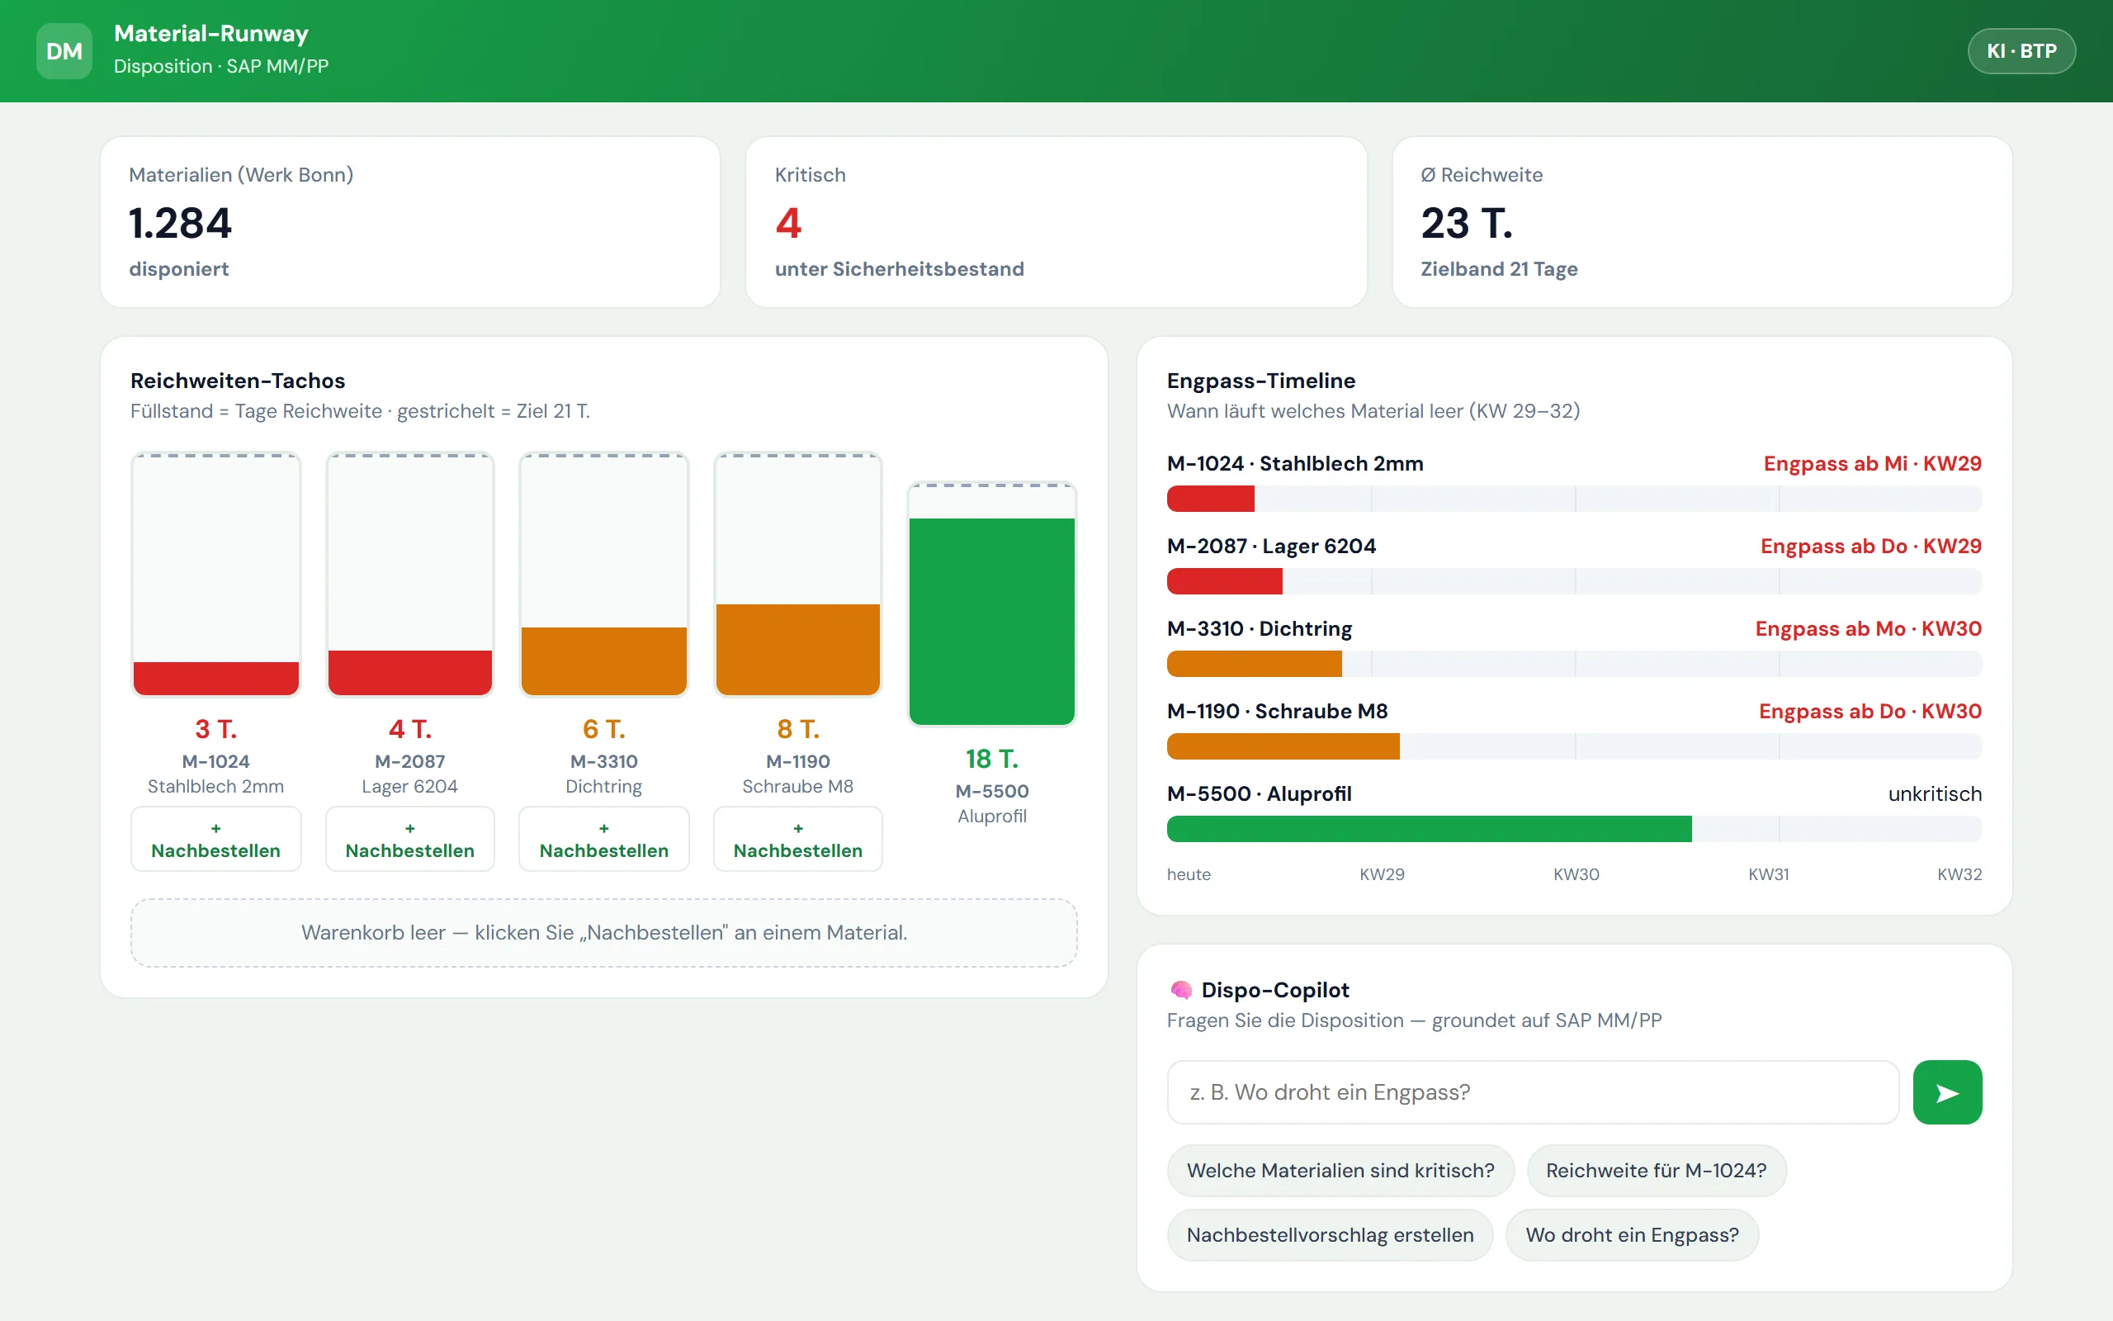Image resolution: width=2113 pixels, height=1321 pixels.
Task: Choose suggestion 'Wo droht ein Engpass?'
Action: (x=1632, y=1235)
